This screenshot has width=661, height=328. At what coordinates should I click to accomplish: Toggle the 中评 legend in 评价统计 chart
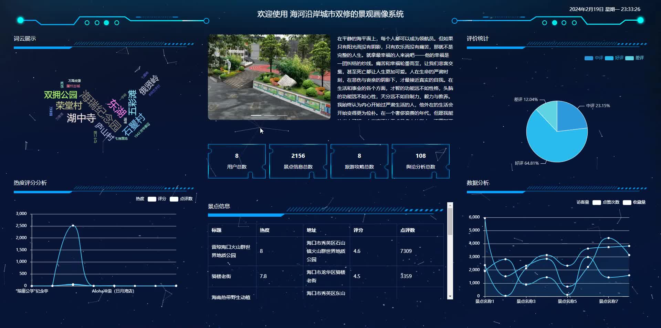click(x=594, y=58)
